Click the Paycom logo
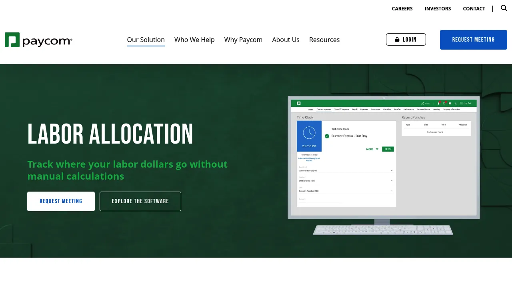The image size is (512, 288). [38, 40]
